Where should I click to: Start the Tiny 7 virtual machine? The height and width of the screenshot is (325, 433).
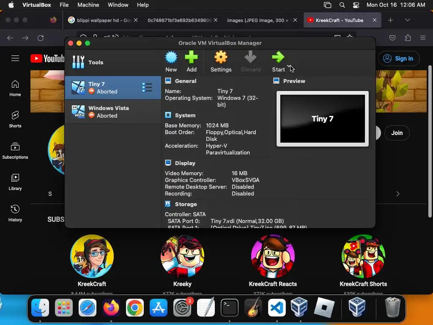tap(278, 61)
